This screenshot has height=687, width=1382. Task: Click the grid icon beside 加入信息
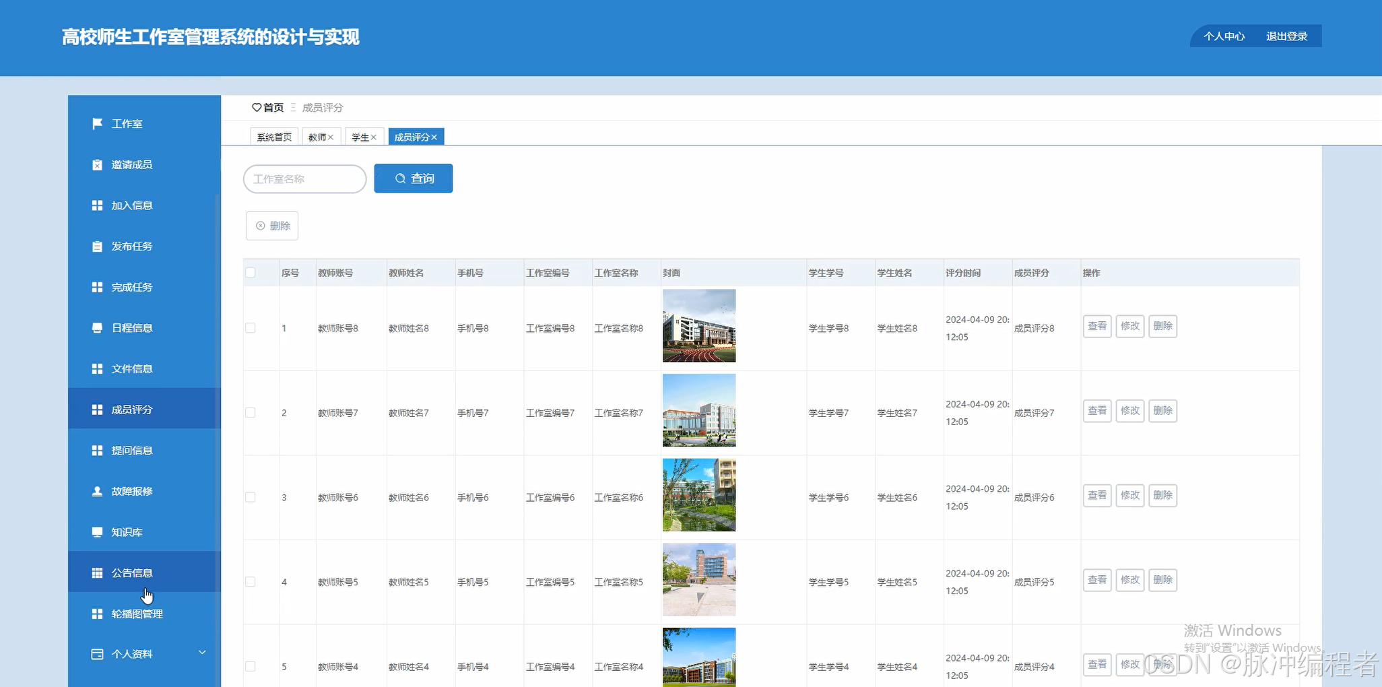tap(97, 205)
